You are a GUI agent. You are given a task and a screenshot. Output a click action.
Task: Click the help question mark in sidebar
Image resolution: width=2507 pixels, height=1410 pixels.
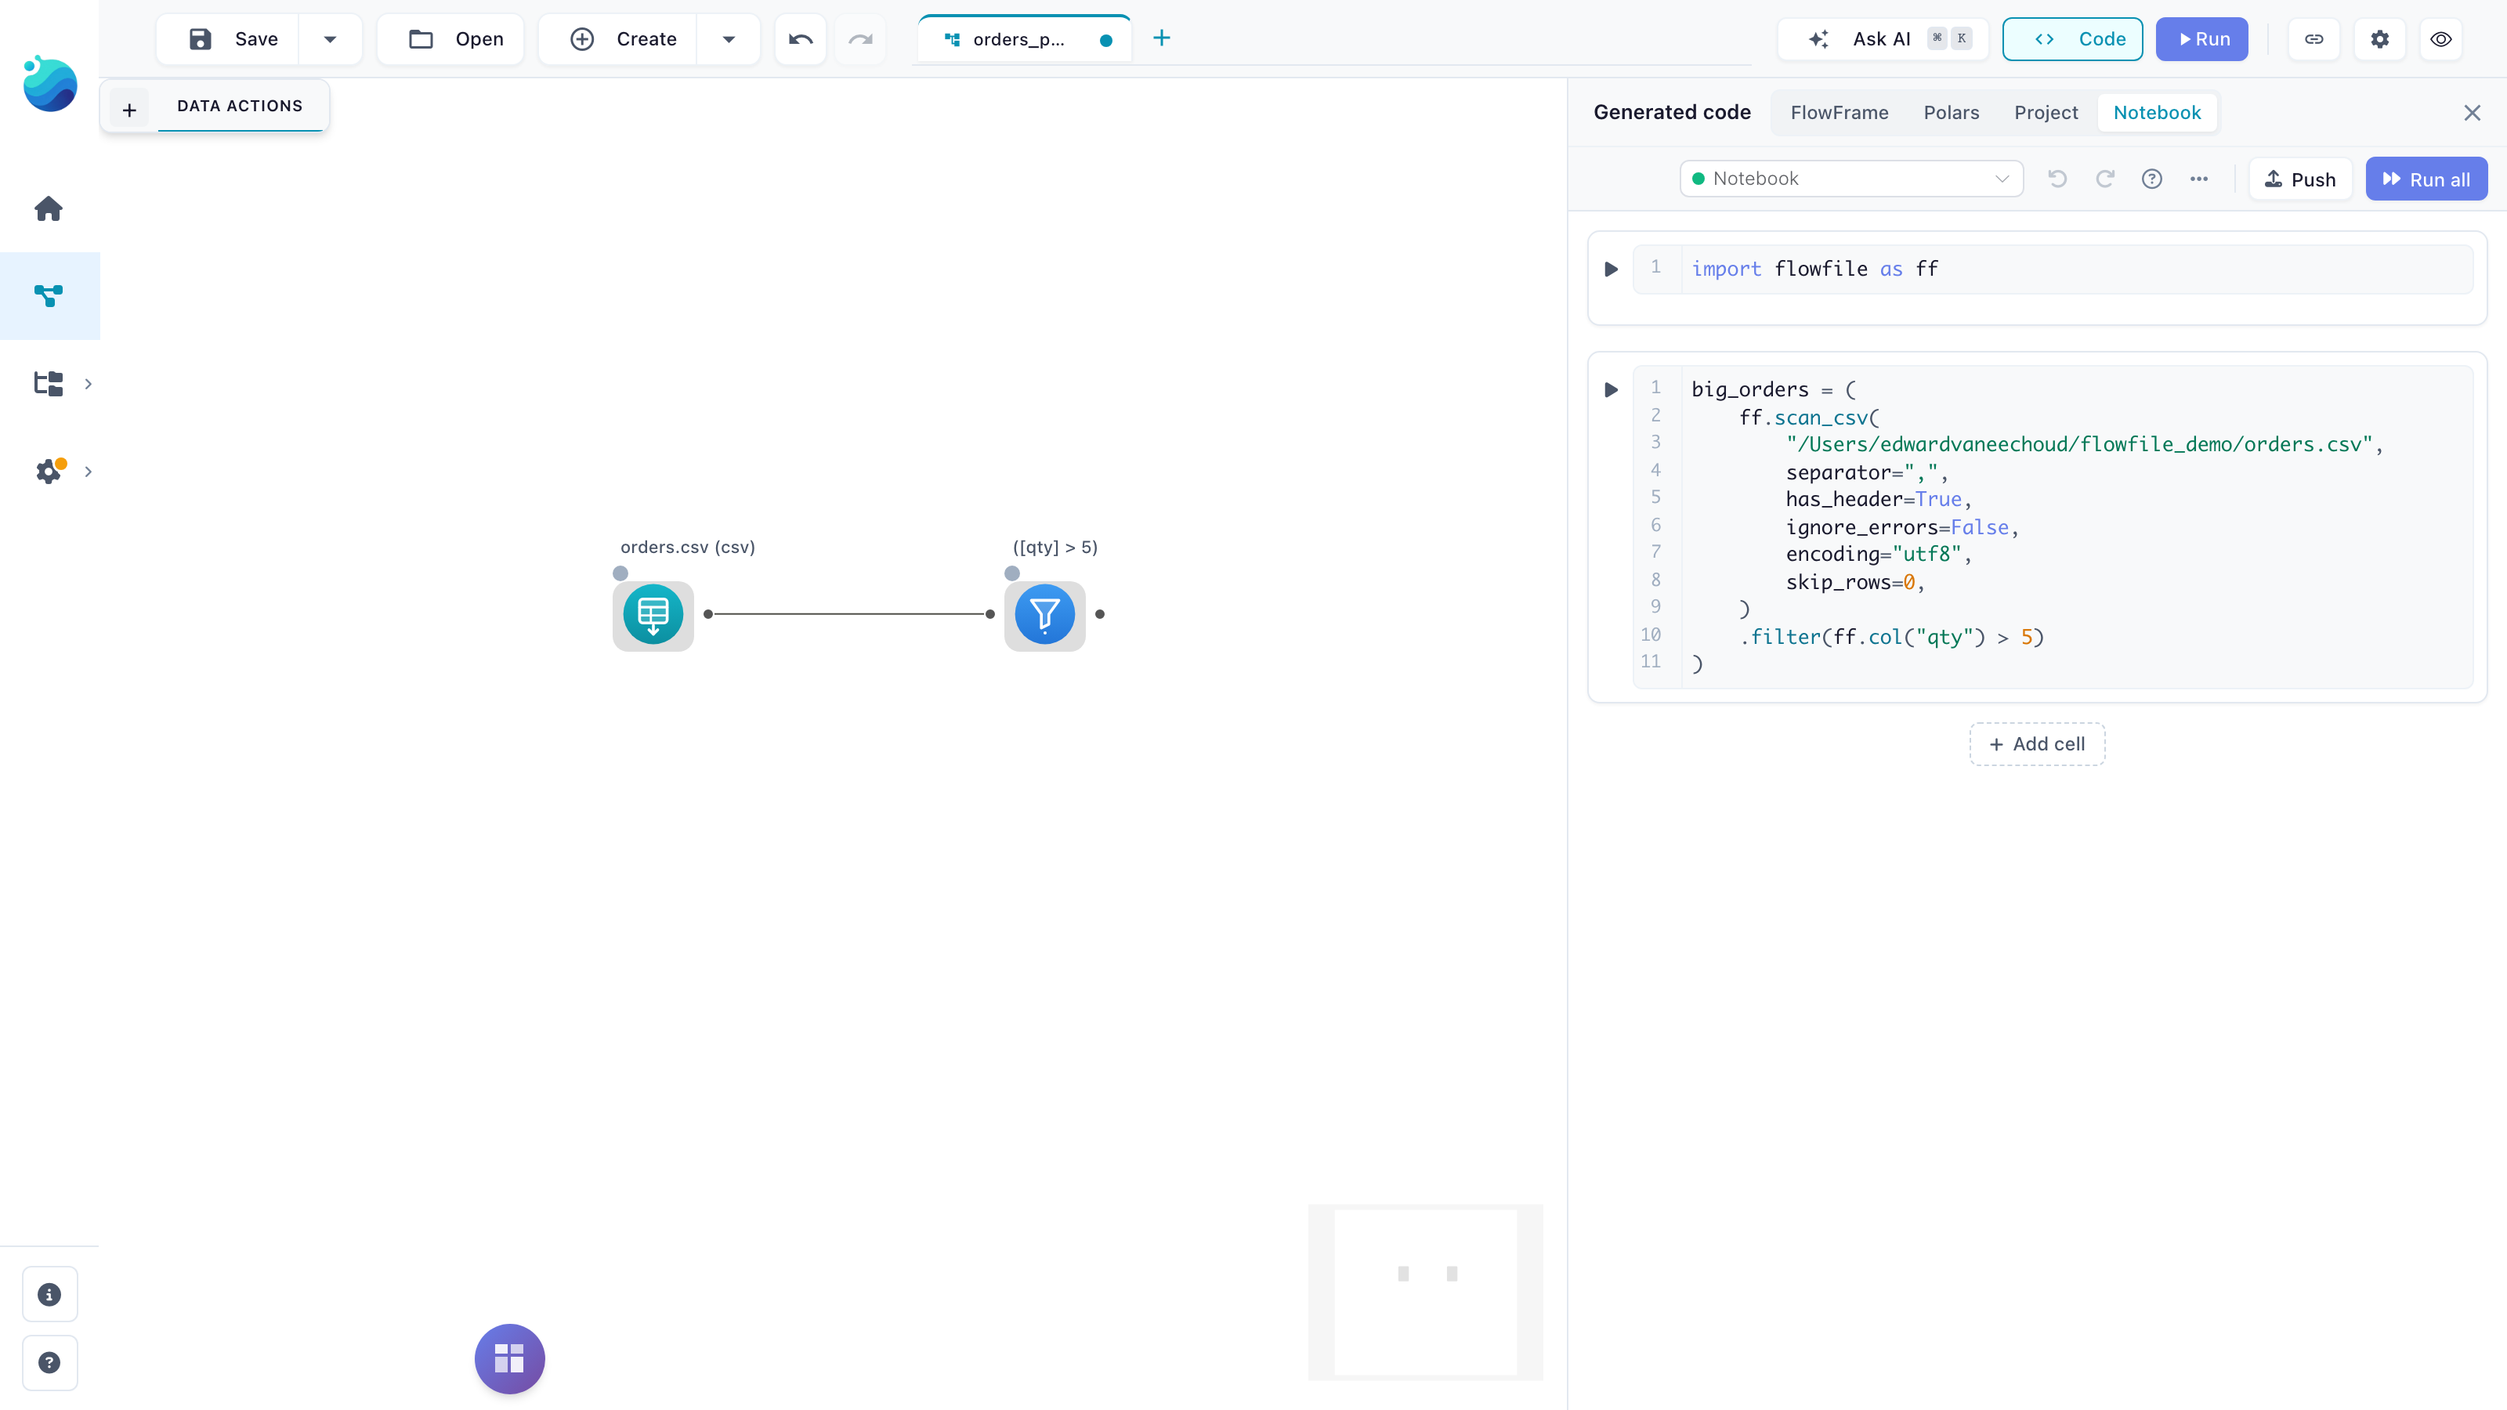tap(49, 1362)
